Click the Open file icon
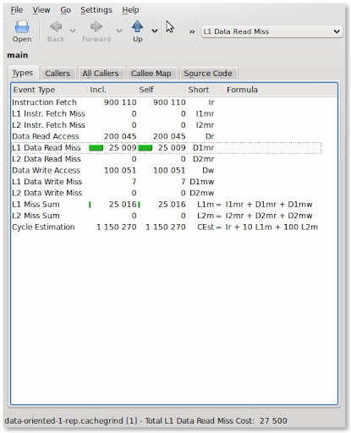This screenshot has width=351, height=433. pos(22,27)
